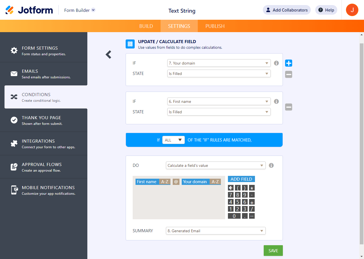Click the Mobile Notifications phone icon

[14, 190]
